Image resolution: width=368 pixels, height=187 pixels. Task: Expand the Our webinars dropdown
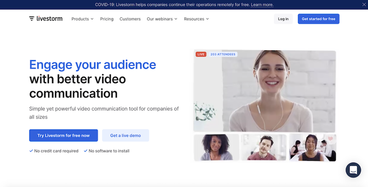(x=161, y=19)
